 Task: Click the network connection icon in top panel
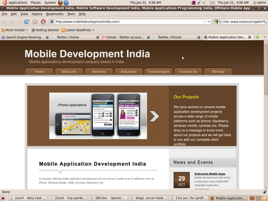pos(199,3)
